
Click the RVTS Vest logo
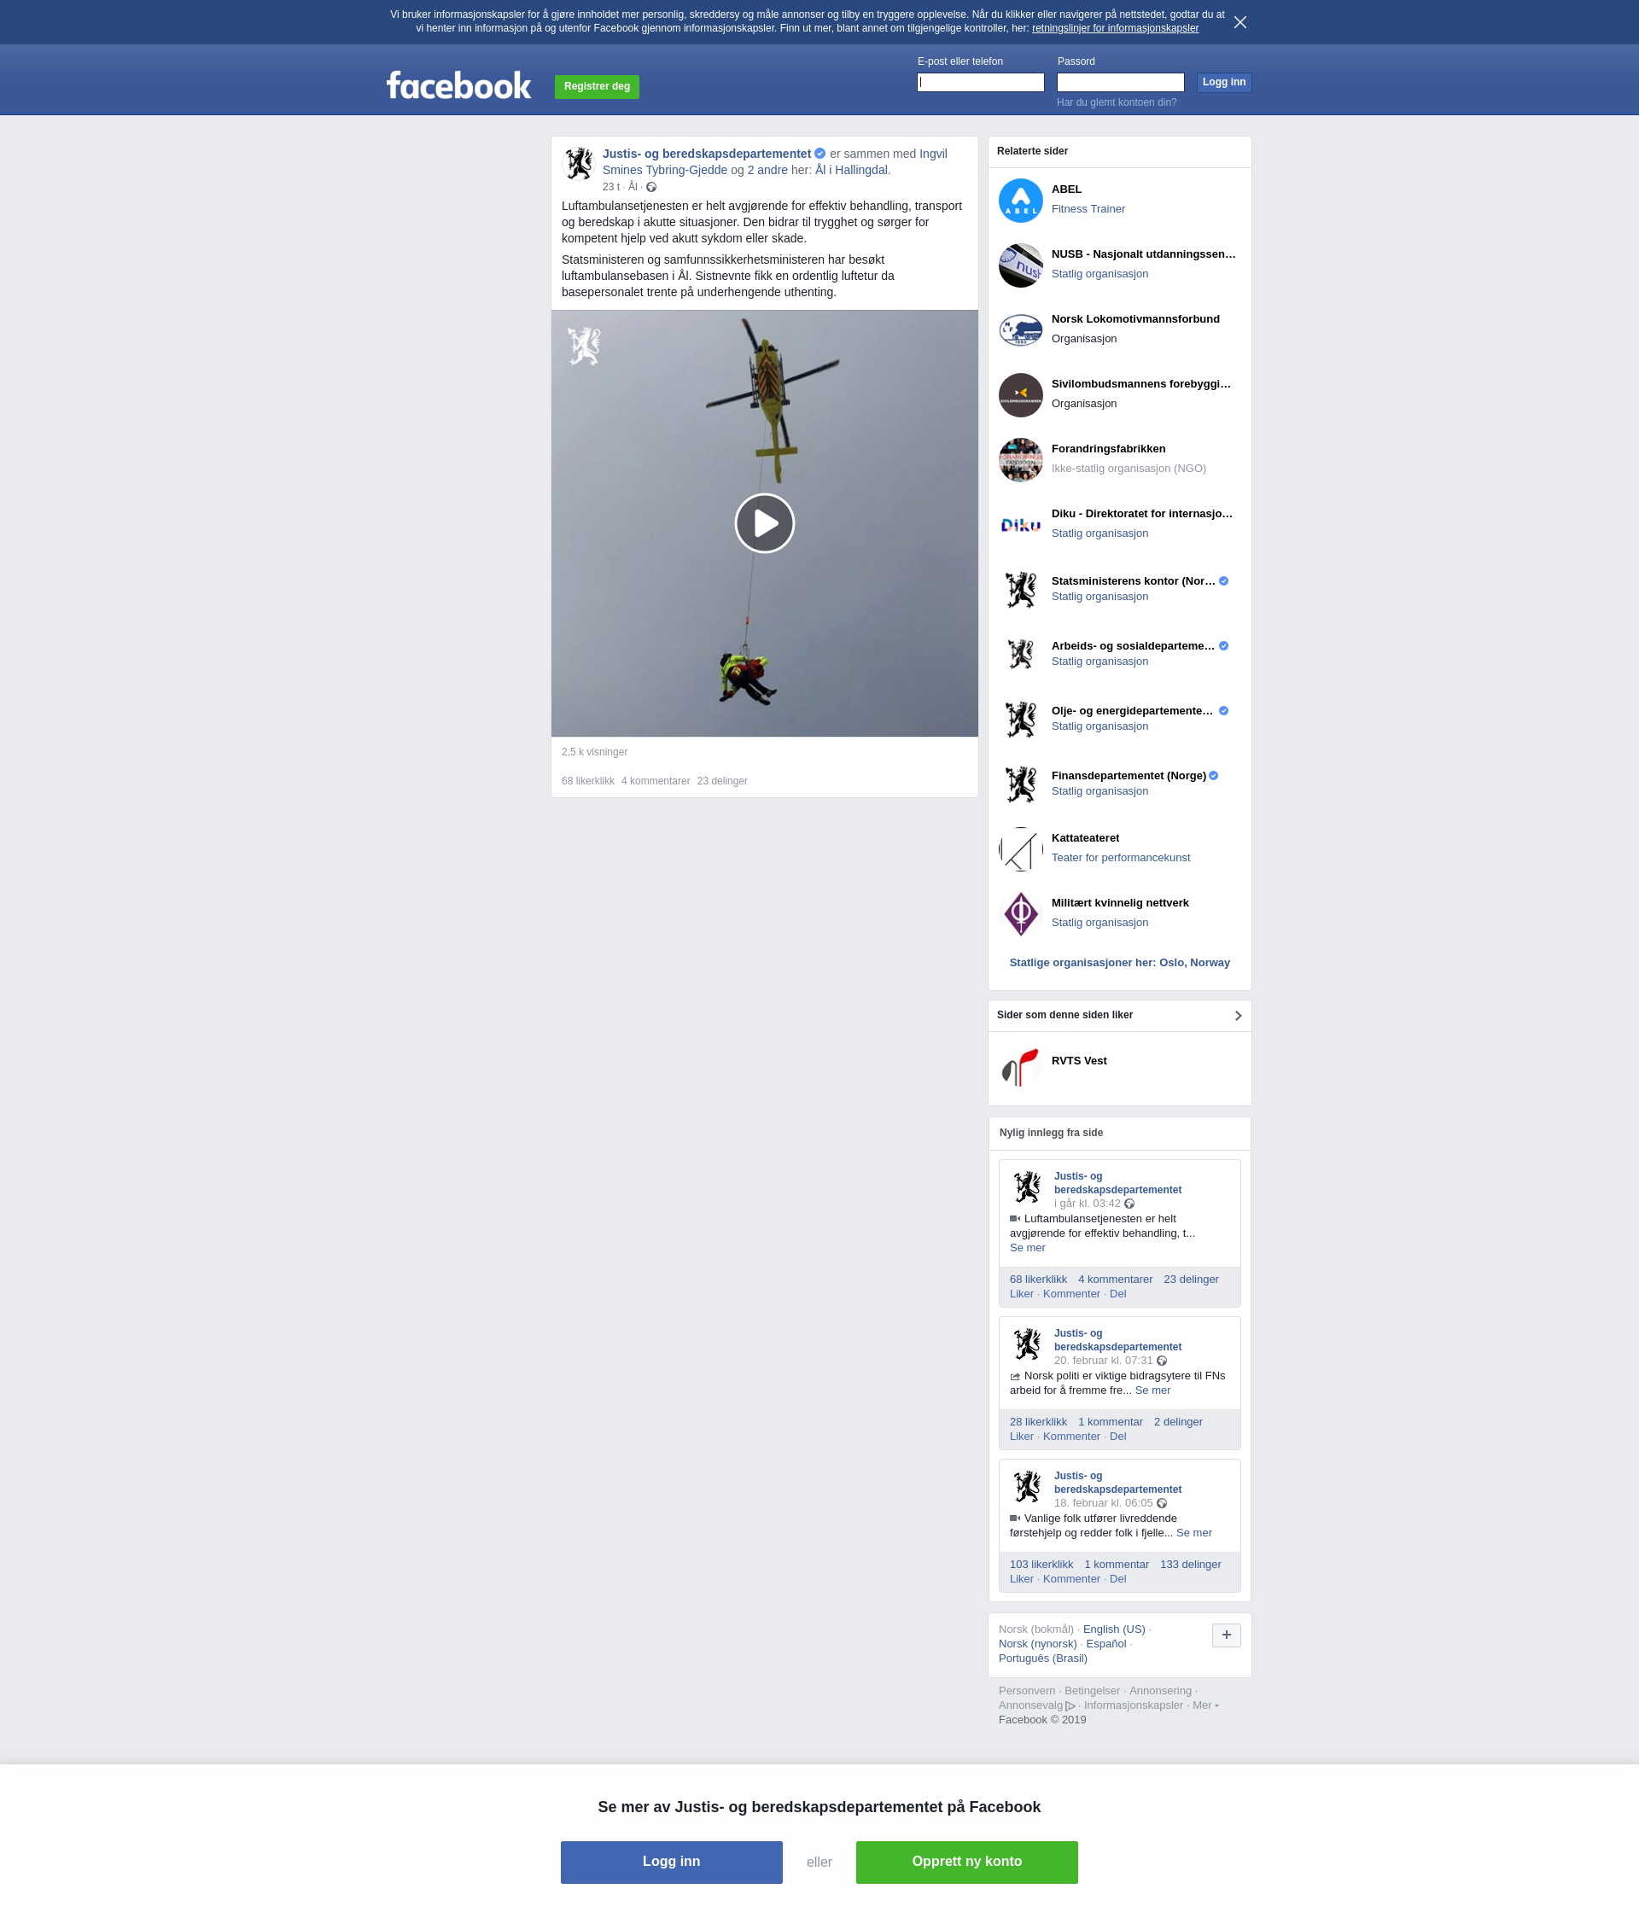tap(1020, 1067)
